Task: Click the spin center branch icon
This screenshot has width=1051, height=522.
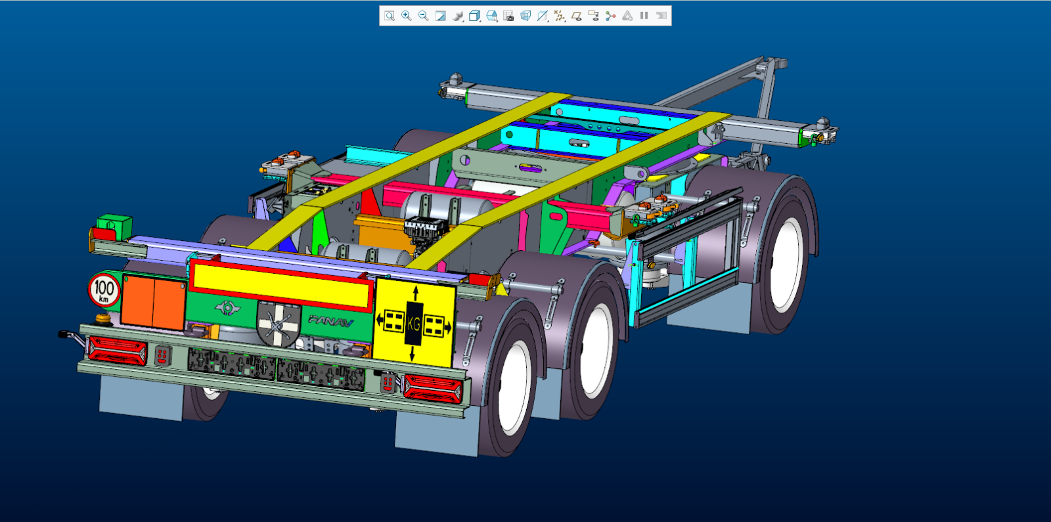Action: 611,16
